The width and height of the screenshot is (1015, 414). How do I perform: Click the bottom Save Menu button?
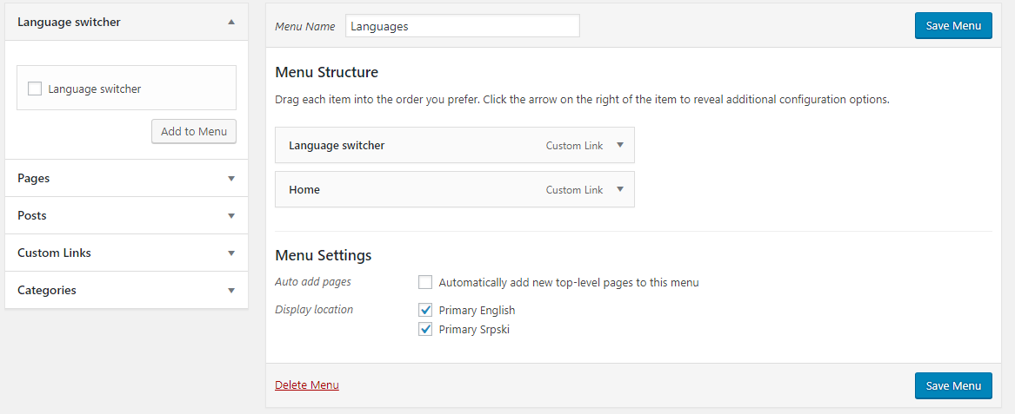pyautogui.click(x=953, y=385)
